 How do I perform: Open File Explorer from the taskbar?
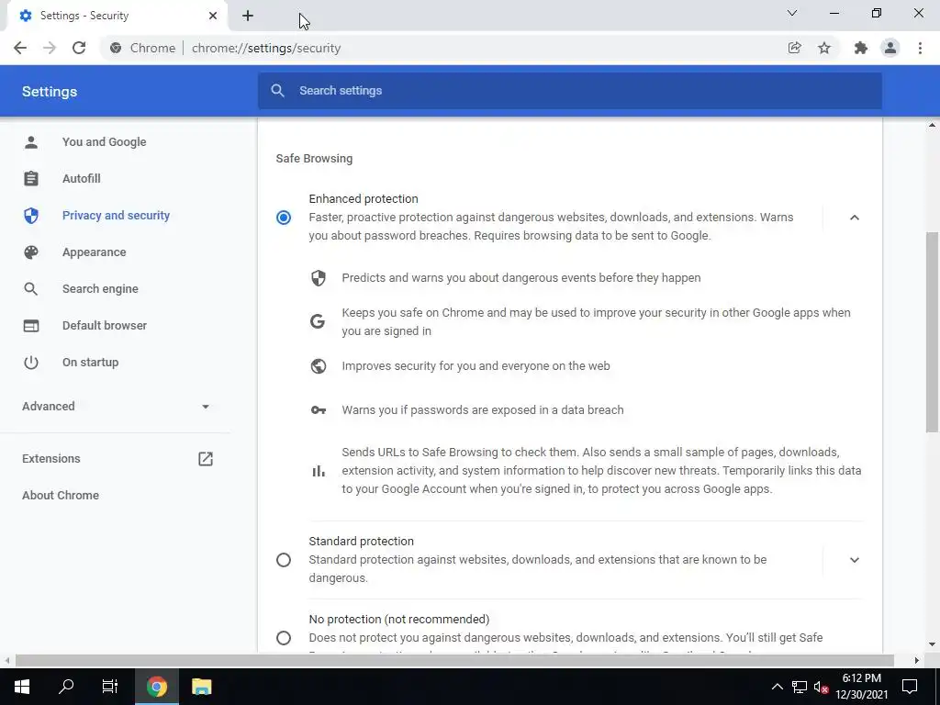pos(201,687)
